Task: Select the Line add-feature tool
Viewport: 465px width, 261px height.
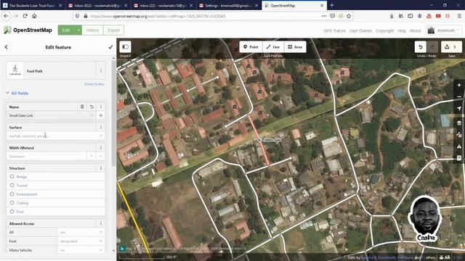Action: click(x=273, y=46)
